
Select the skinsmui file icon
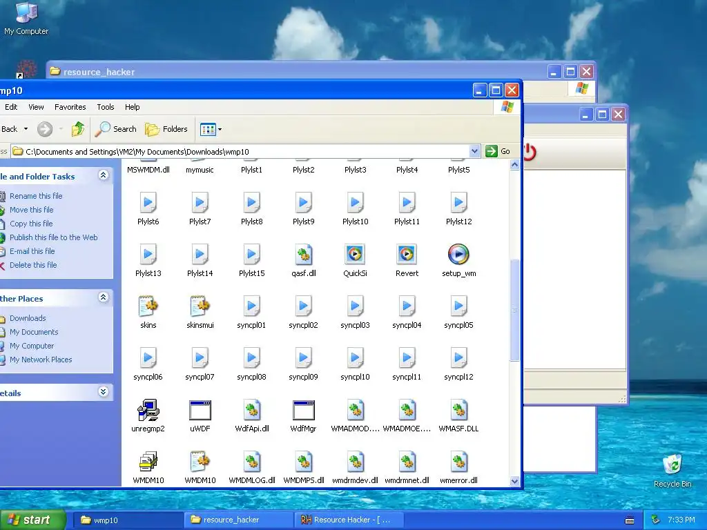click(x=200, y=306)
